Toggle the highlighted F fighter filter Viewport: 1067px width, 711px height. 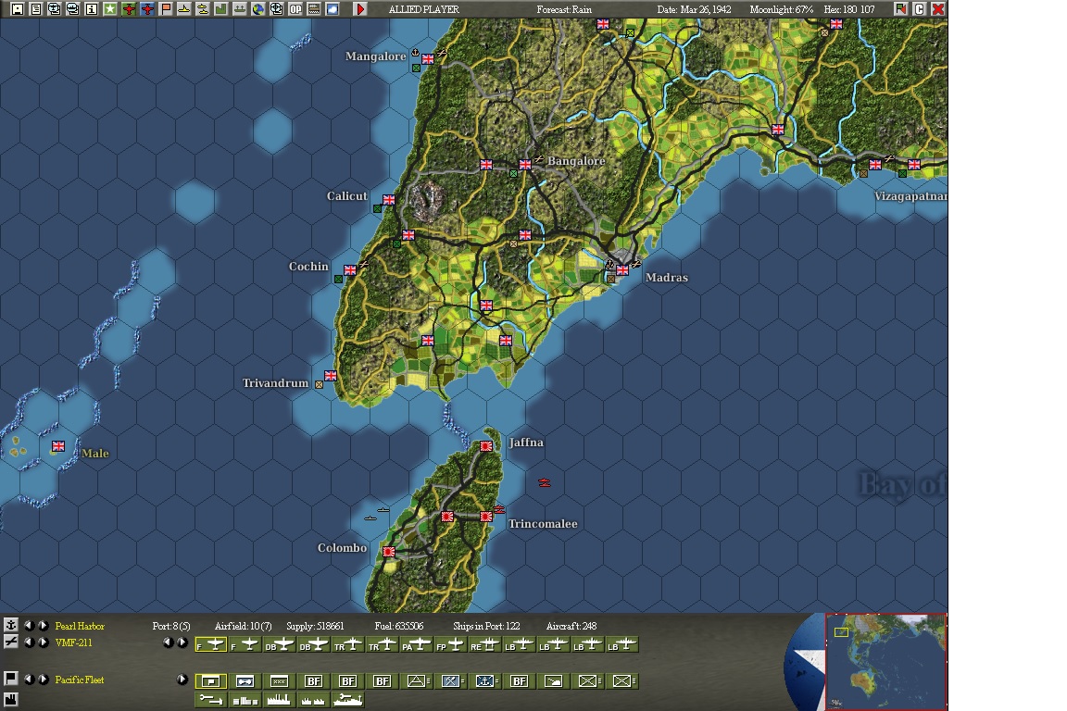point(211,644)
